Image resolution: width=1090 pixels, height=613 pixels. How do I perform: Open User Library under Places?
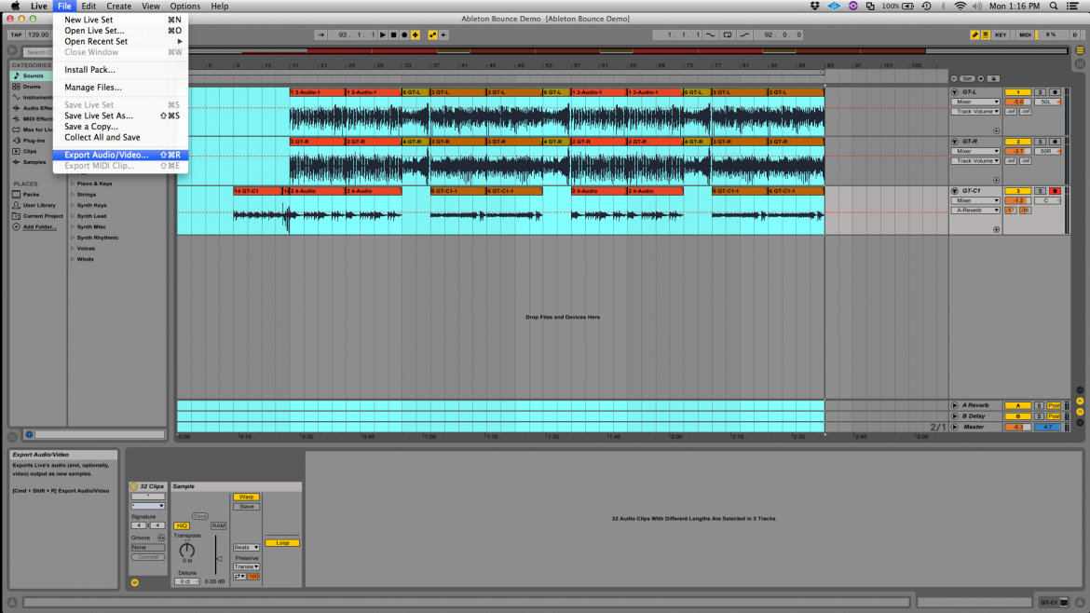[39, 205]
